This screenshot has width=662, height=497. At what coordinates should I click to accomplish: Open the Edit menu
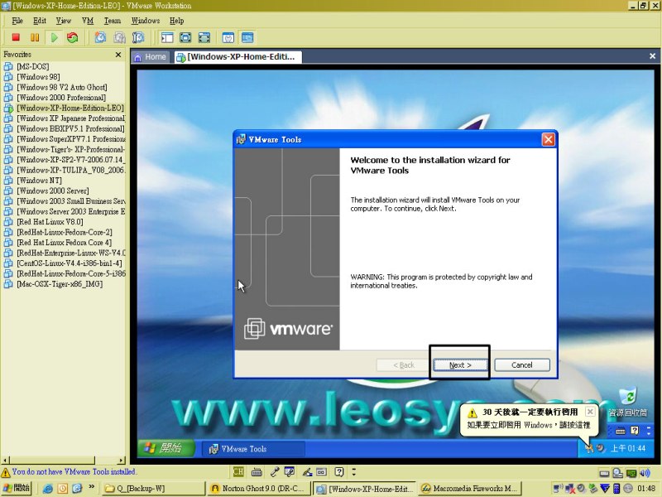[40, 21]
